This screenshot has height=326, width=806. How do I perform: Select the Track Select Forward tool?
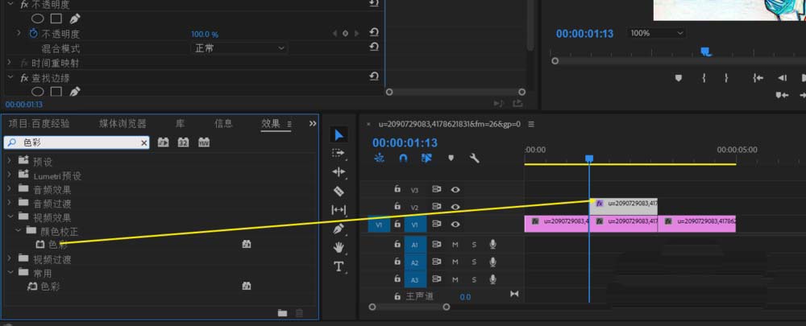tap(339, 153)
